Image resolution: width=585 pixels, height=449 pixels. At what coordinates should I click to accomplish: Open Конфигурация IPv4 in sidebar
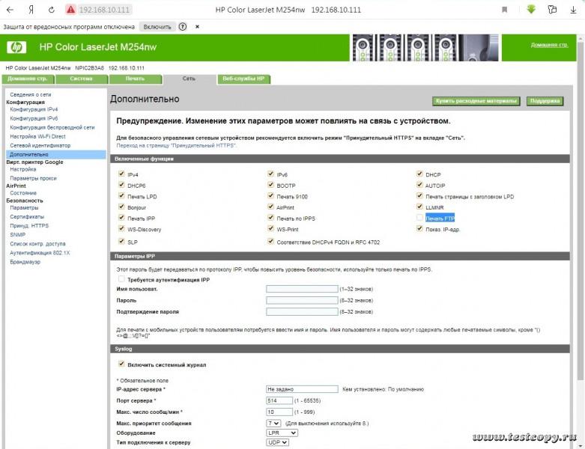(x=34, y=109)
